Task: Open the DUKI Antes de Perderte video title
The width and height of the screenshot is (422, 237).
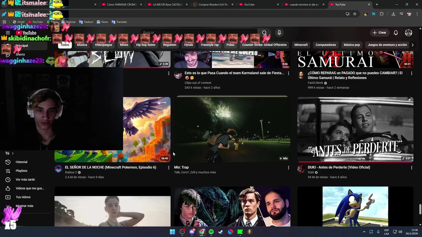Action: point(339,168)
